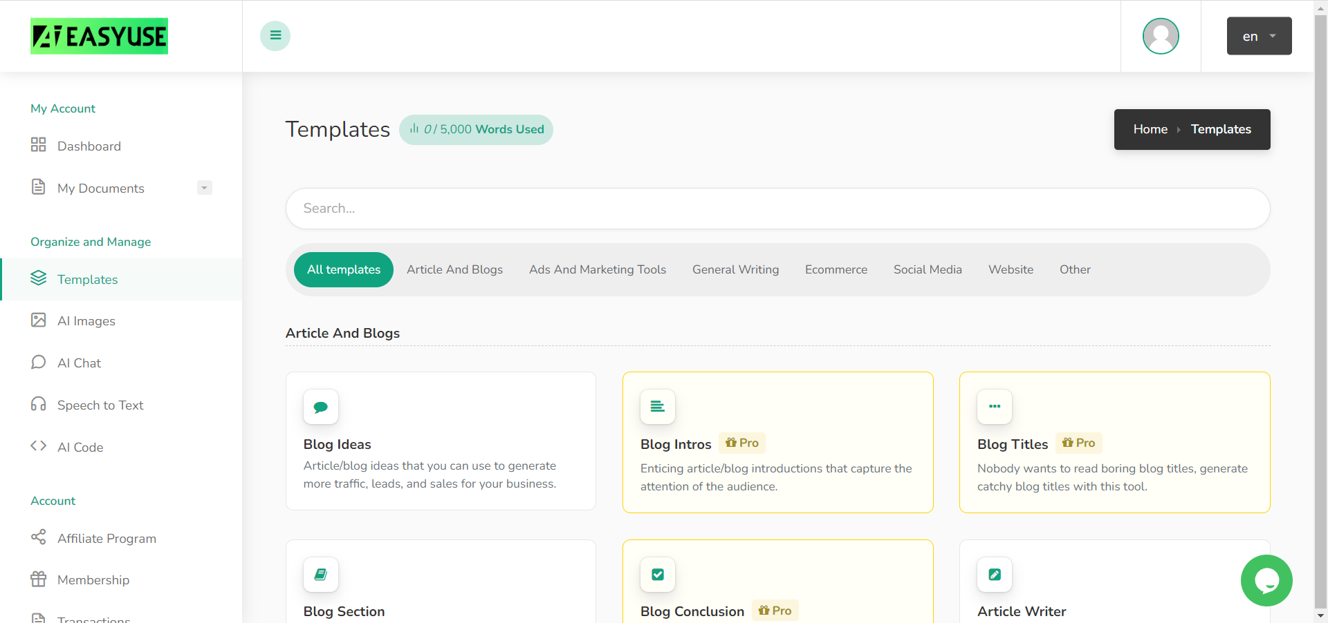Check the 5,000 Words Used indicator
The height and width of the screenshot is (623, 1328).
click(x=476, y=129)
